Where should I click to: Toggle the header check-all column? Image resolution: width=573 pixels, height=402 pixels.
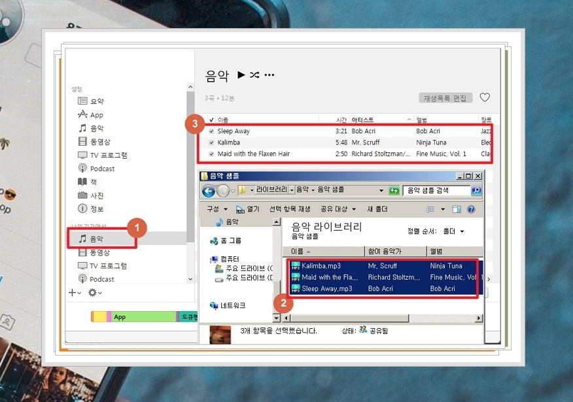click(211, 120)
